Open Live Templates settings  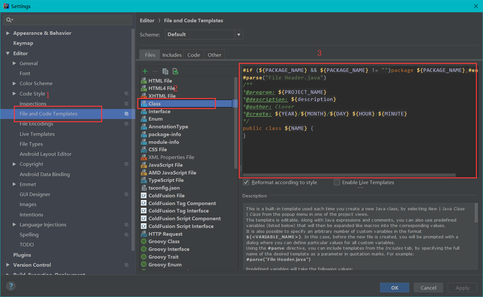37,134
